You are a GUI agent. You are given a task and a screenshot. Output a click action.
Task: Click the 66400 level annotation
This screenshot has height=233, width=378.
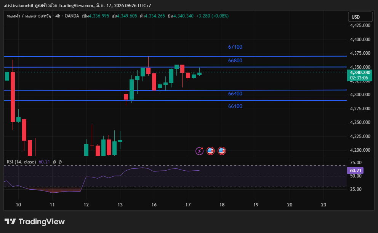[235, 94]
